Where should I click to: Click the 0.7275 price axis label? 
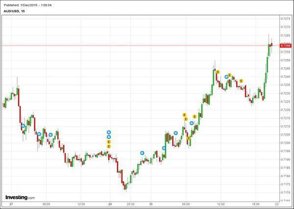285,19
